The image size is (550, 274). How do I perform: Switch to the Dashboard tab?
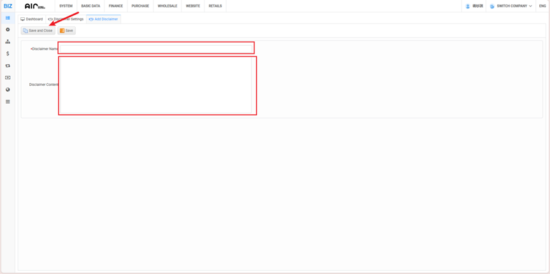click(32, 19)
